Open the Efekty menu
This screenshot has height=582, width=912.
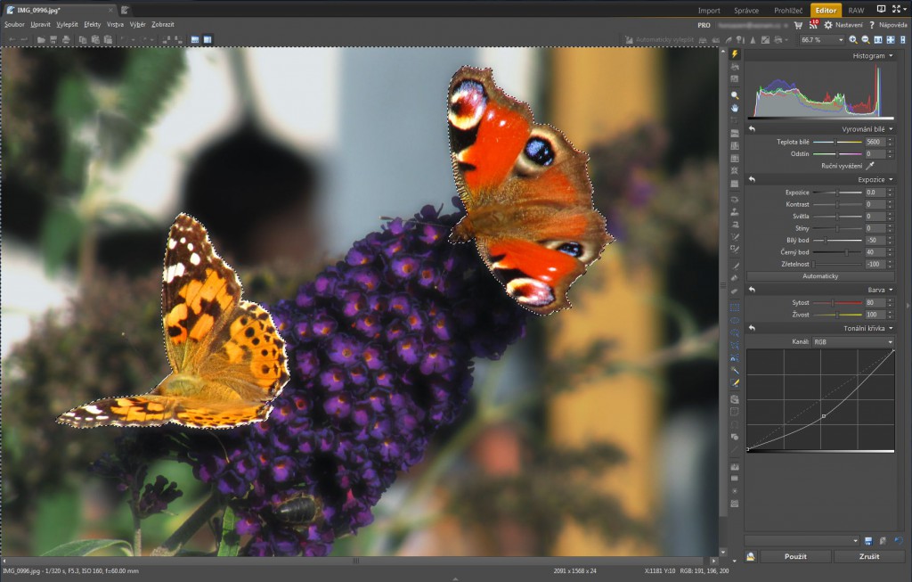coord(93,25)
